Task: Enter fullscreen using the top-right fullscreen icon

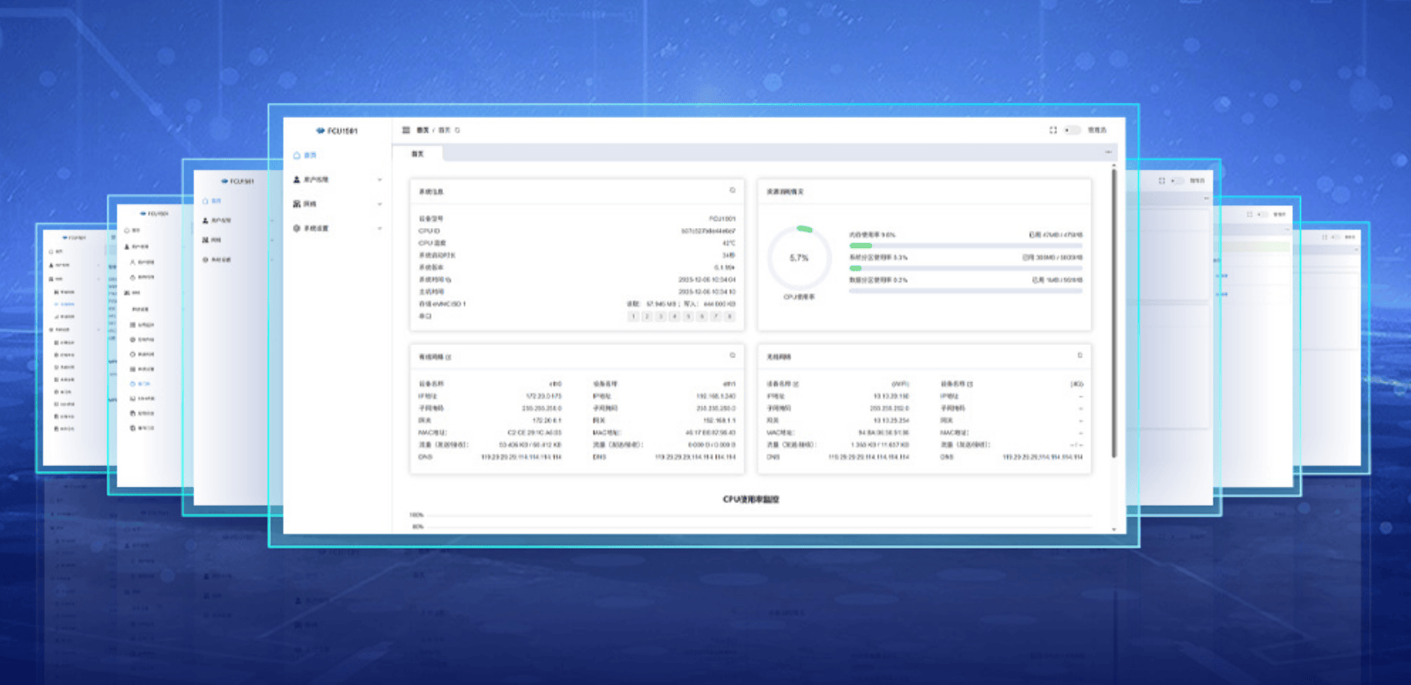Action: tap(1053, 129)
